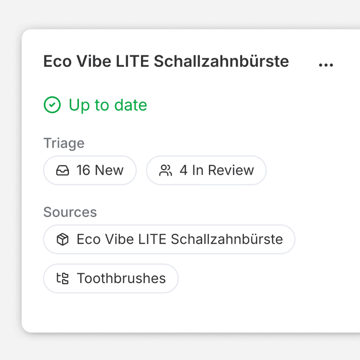This screenshot has height=360, width=360.
Task: Click the Triage section label
Action: [64, 143]
